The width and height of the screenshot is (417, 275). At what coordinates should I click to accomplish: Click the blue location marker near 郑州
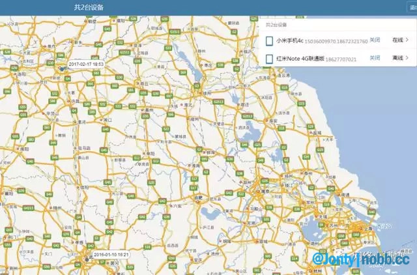click(62, 67)
